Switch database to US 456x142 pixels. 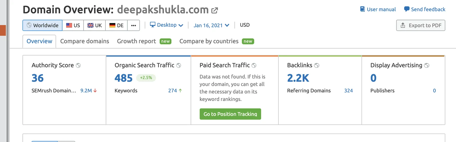pyautogui.click(x=73, y=25)
